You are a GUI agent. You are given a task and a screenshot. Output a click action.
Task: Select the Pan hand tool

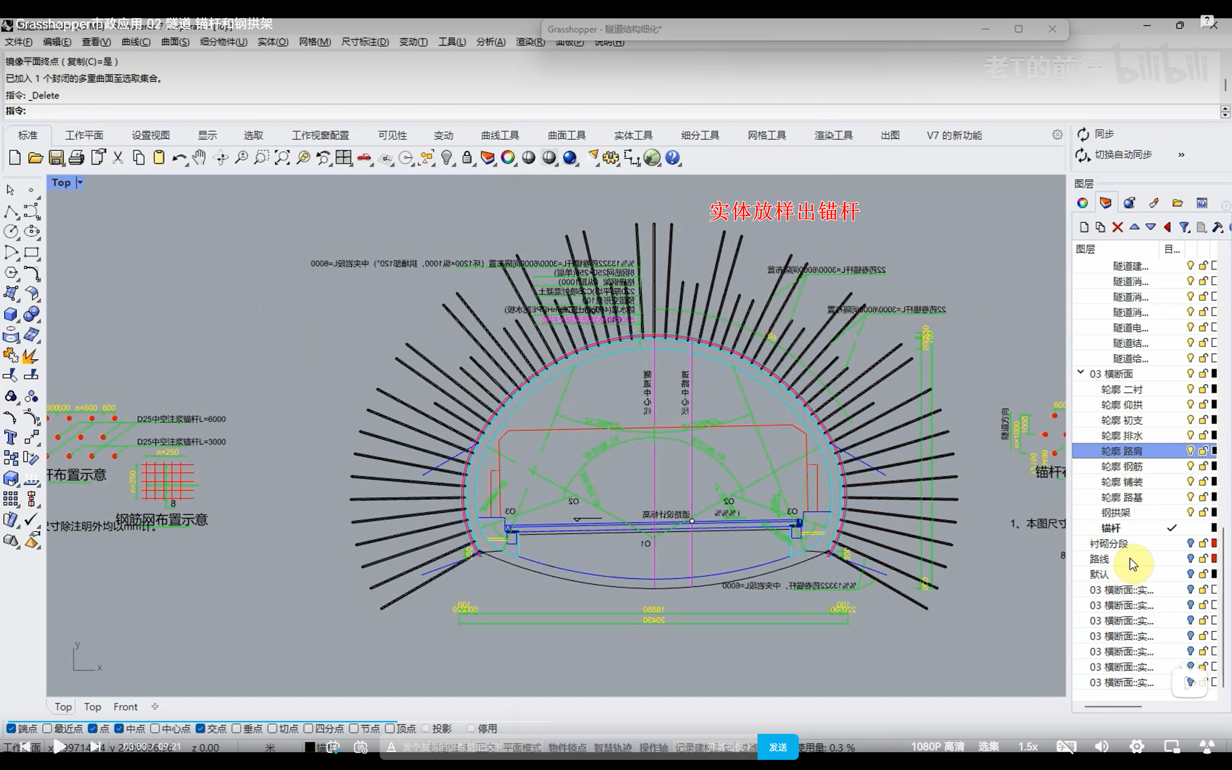coord(199,158)
